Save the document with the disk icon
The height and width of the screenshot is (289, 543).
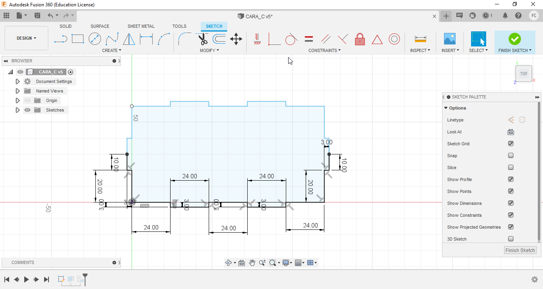point(37,15)
